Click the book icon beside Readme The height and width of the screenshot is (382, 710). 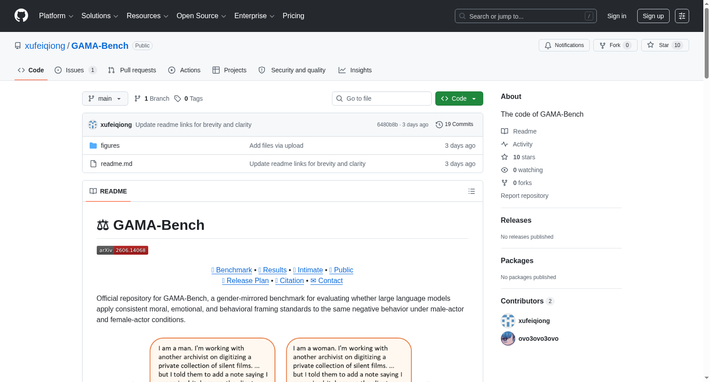505,131
